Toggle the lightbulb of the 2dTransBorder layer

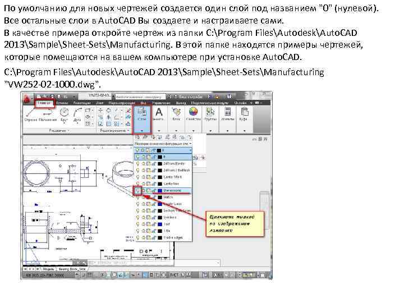(x=138, y=164)
